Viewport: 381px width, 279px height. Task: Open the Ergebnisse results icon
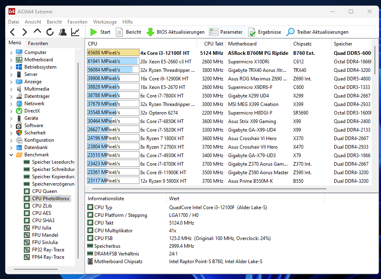click(x=252, y=32)
